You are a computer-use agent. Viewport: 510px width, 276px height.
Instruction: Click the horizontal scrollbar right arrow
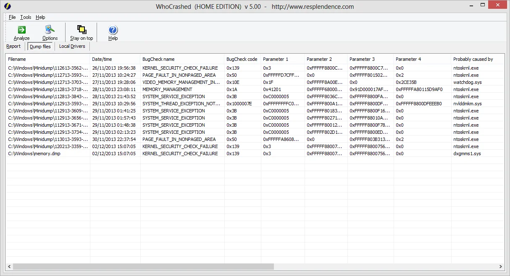[501, 267]
